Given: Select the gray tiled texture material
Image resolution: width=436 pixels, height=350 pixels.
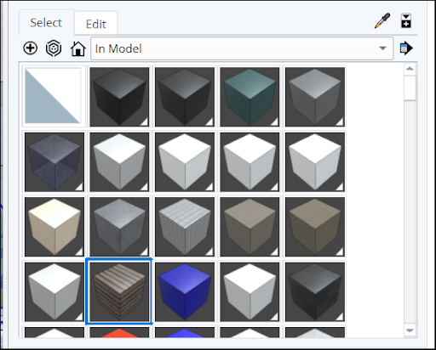Looking at the screenshot, I should click(x=185, y=227).
